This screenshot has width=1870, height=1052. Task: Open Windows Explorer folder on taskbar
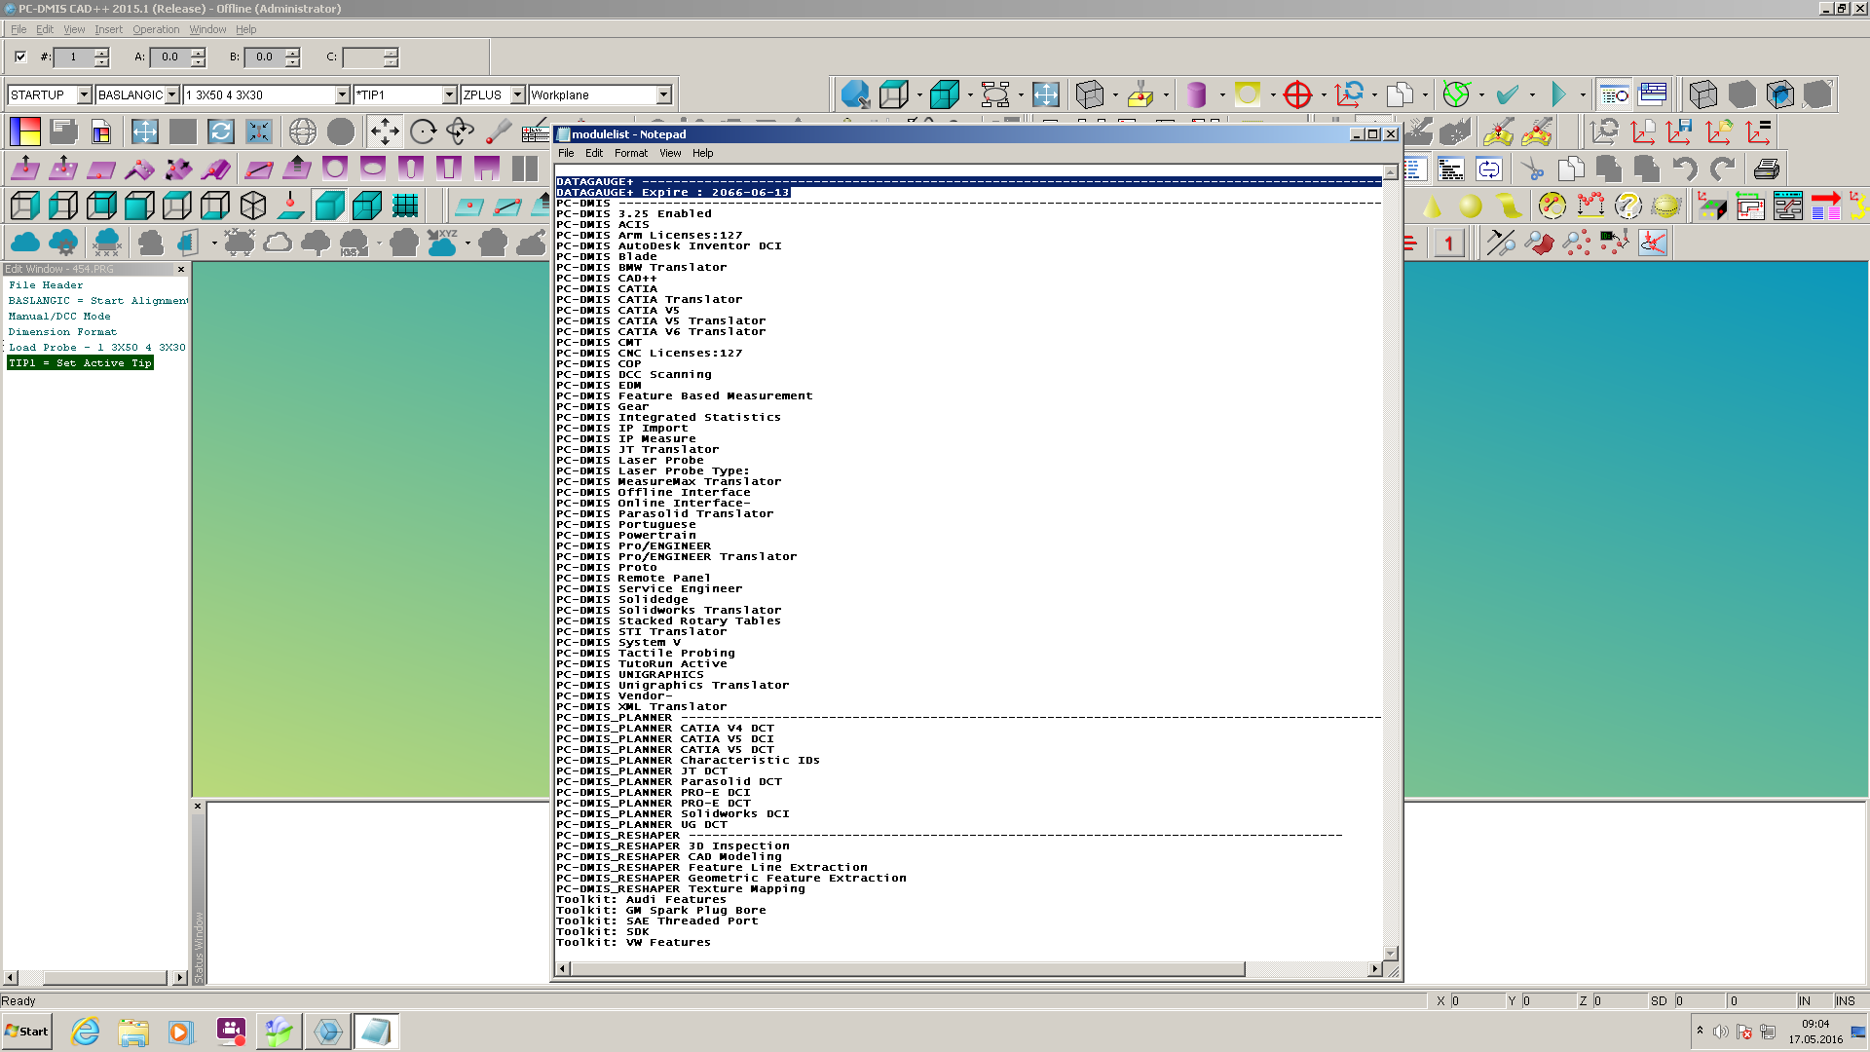(133, 1032)
